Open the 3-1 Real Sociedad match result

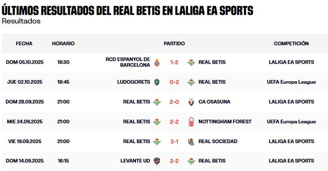[174, 141]
